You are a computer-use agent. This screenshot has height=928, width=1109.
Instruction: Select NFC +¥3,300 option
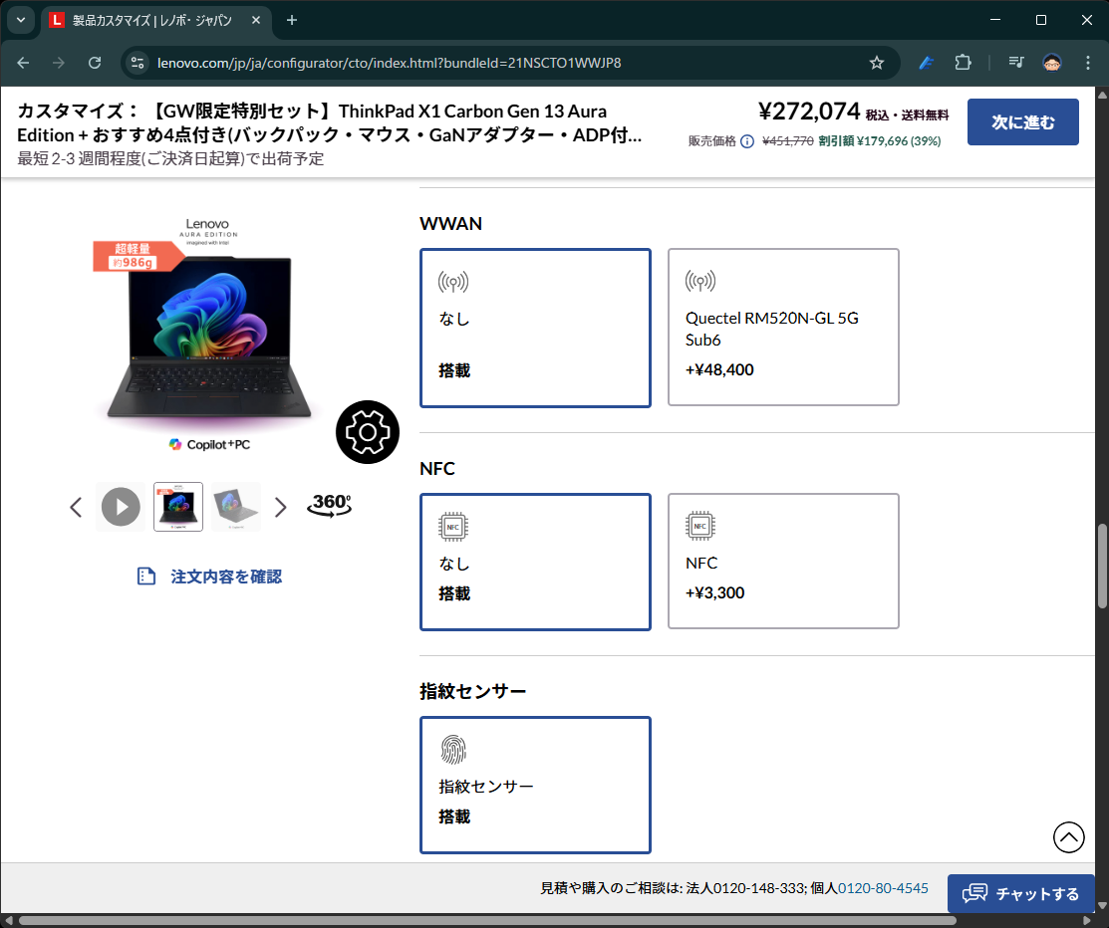point(783,562)
